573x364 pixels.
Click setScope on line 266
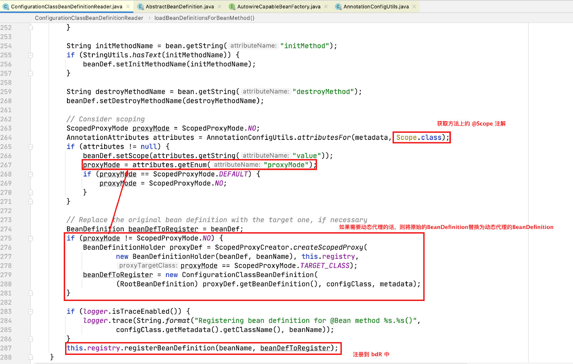tap(133, 156)
